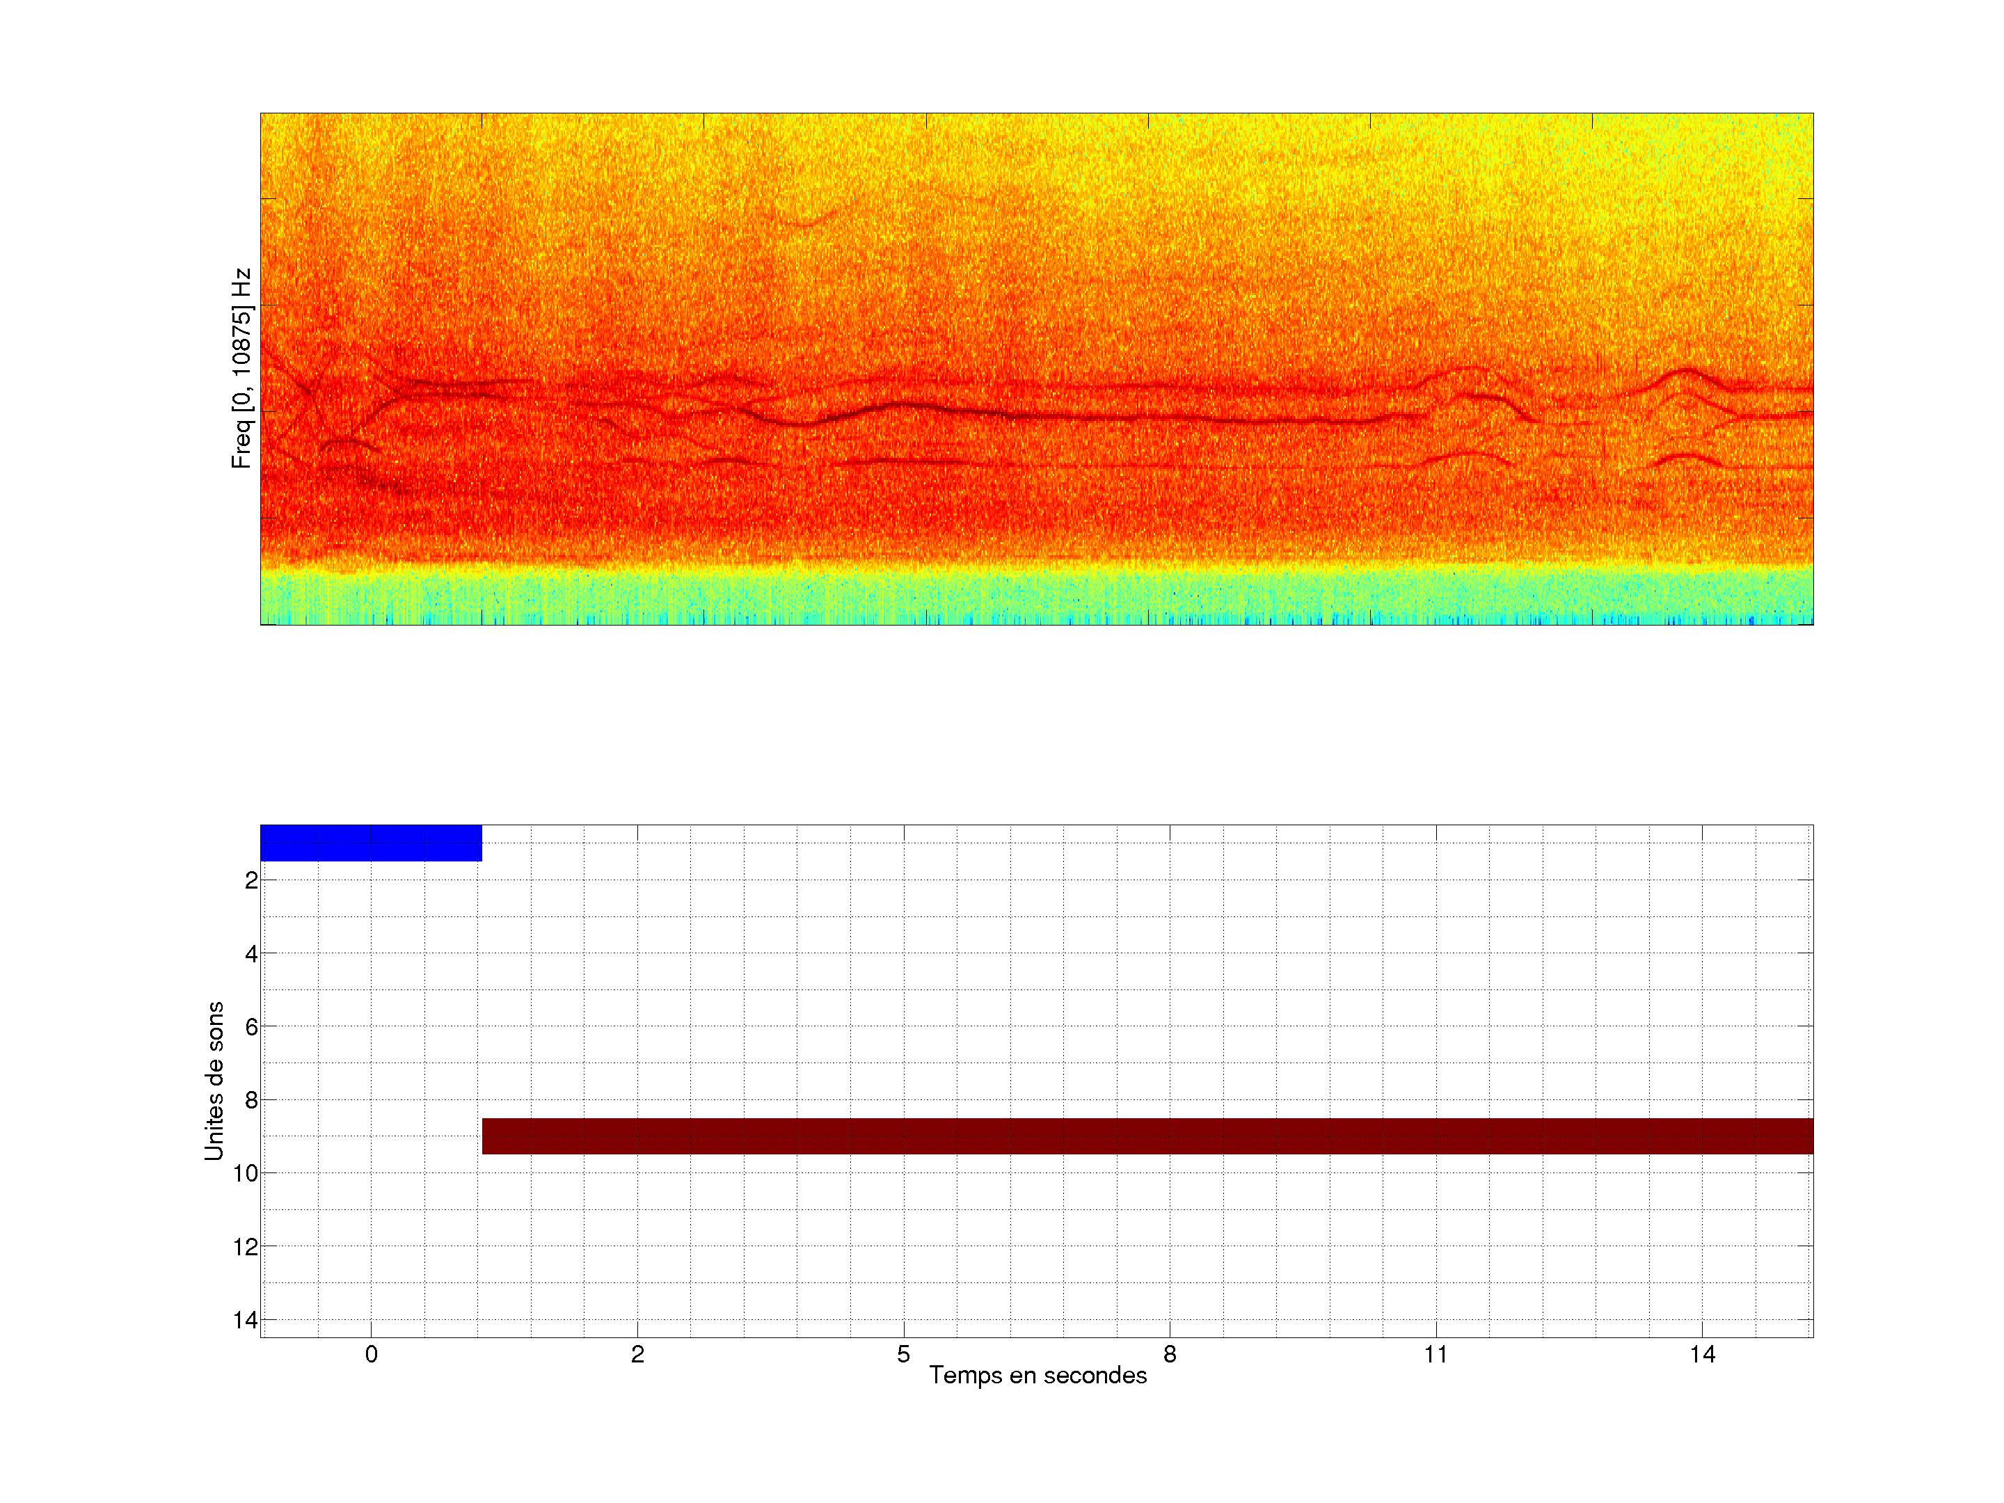
Task: Click the lowest vertical axis tick label 14
Action: tap(246, 1320)
